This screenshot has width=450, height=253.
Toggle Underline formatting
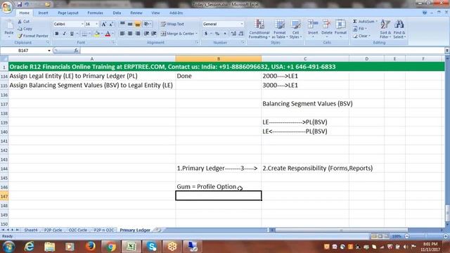72,34
